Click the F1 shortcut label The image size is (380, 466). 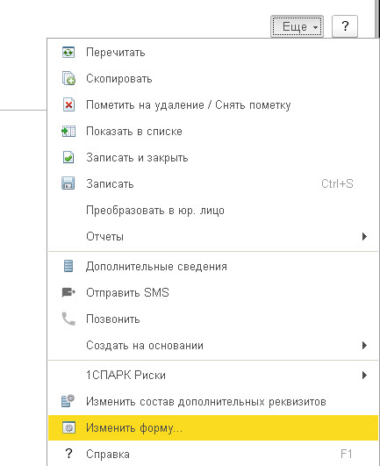[347, 454]
